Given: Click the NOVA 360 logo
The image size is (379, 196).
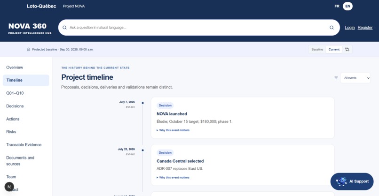Looking at the screenshot, I should [x=30, y=28].
